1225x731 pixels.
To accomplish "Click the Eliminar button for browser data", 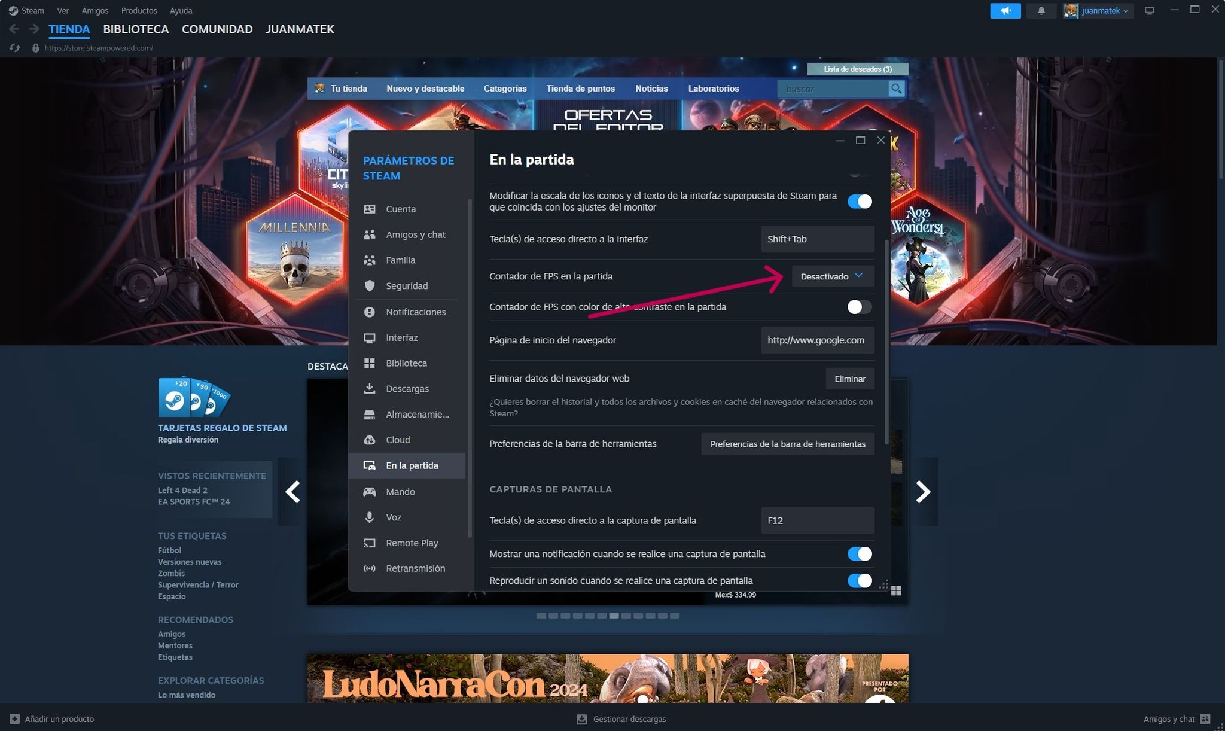I will pos(850,378).
